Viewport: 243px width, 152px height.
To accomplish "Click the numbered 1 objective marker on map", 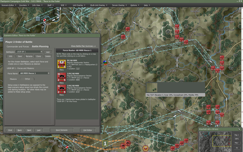I will point(105,143).
